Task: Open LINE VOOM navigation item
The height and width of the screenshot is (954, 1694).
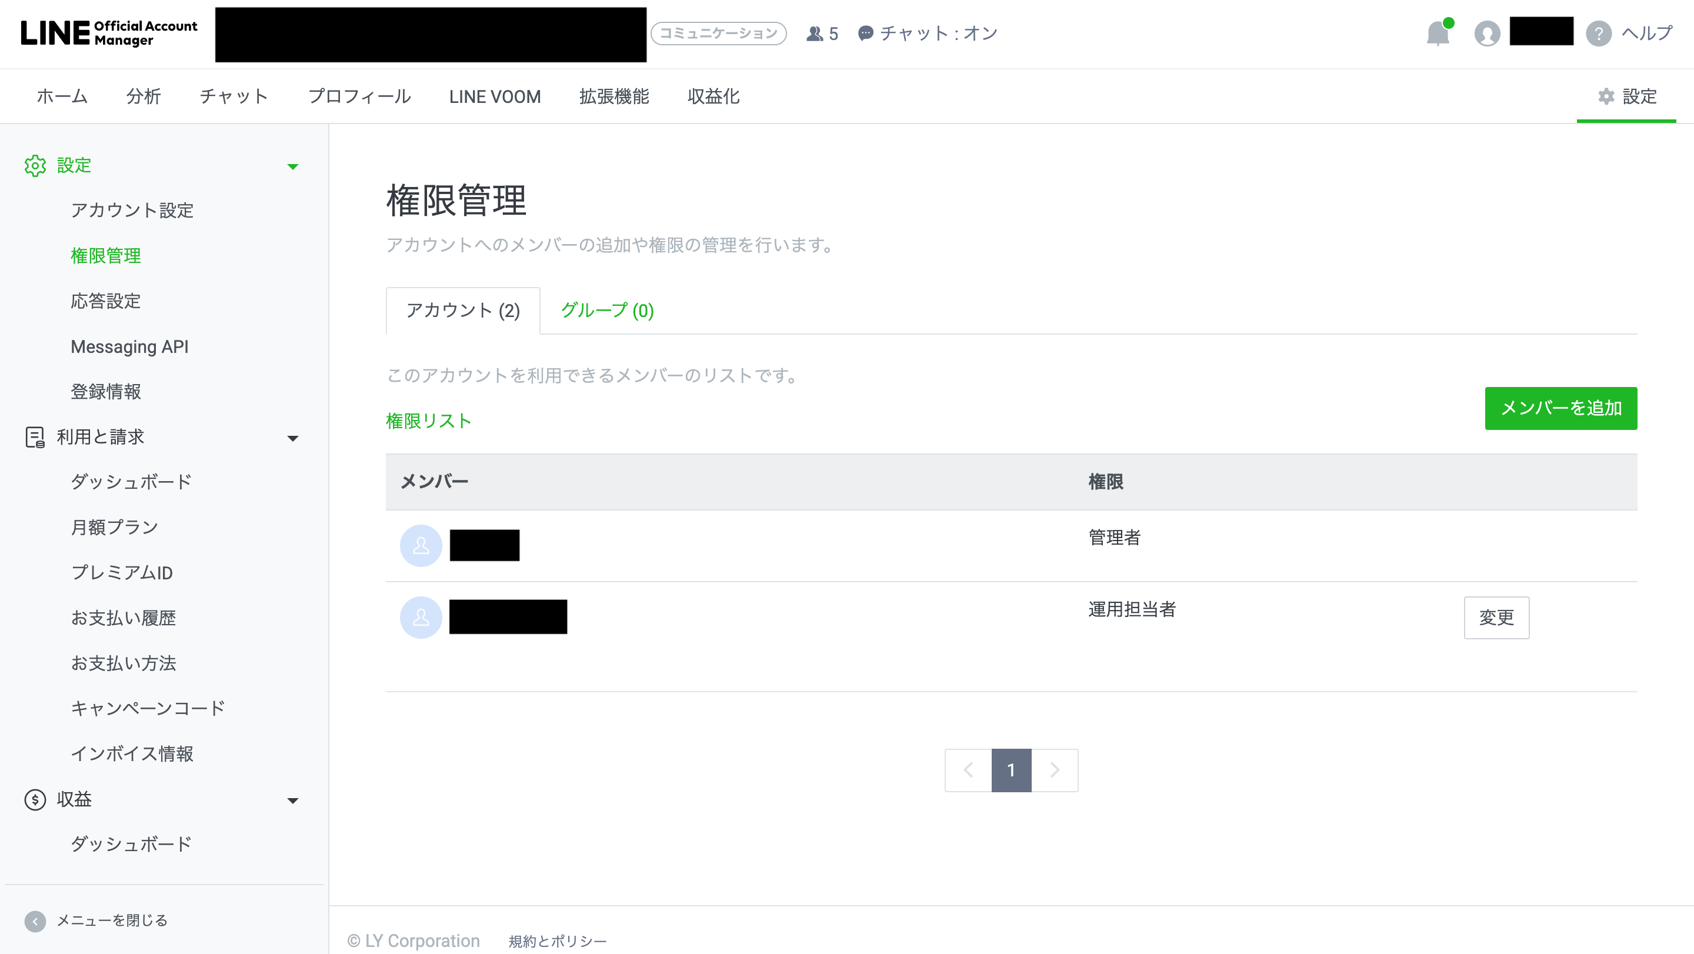Action: 495,96
